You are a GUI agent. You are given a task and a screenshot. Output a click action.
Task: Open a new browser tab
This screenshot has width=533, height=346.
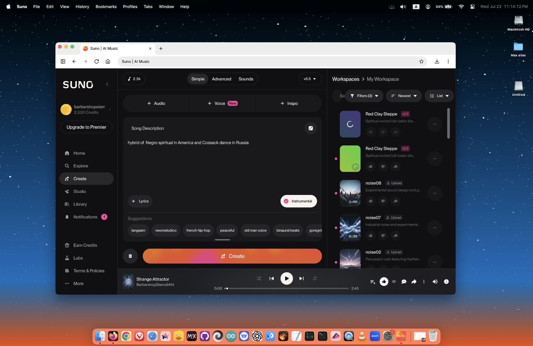click(x=161, y=48)
